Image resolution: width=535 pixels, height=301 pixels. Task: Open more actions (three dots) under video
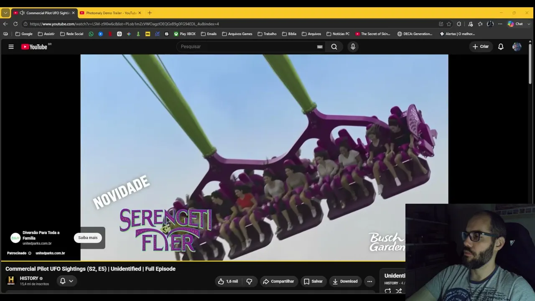point(369,281)
